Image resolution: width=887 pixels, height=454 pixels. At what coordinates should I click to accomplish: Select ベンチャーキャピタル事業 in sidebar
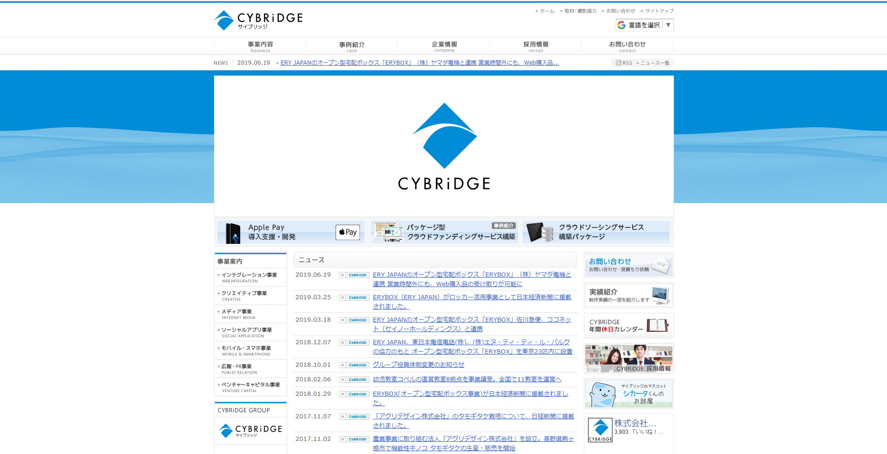tap(250, 387)
